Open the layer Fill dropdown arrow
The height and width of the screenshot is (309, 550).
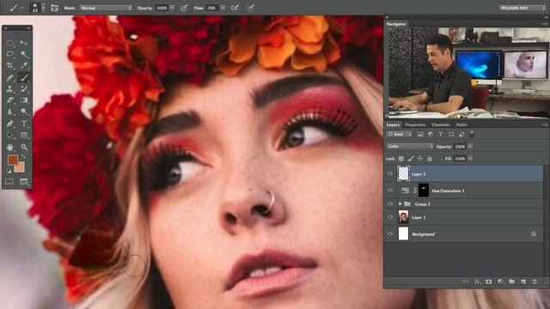click(470, 159)
